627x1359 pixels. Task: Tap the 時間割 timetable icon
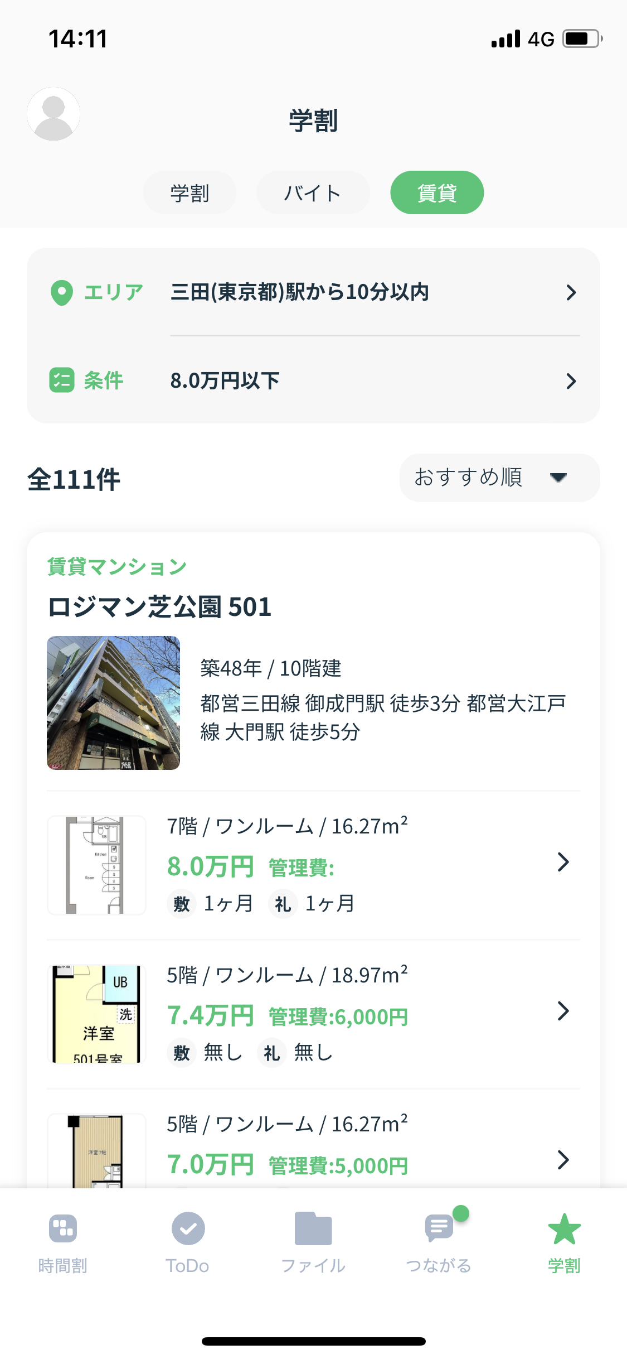(62, 1228)
